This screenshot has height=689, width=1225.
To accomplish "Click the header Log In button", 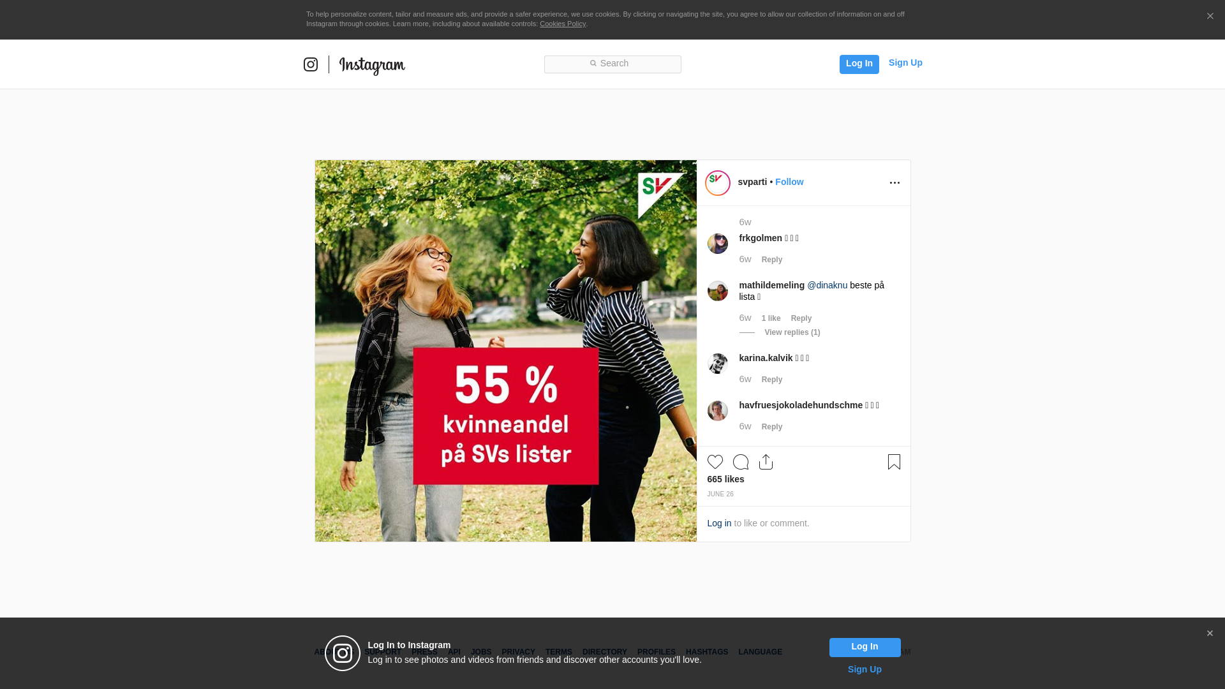I will pos(859,64).
